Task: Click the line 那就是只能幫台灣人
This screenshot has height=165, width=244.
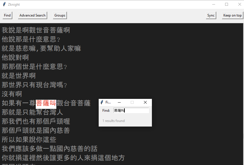Action: tap(31, 112)
